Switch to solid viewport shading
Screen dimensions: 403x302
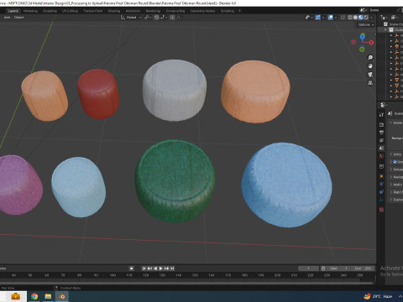click(355, 18)
